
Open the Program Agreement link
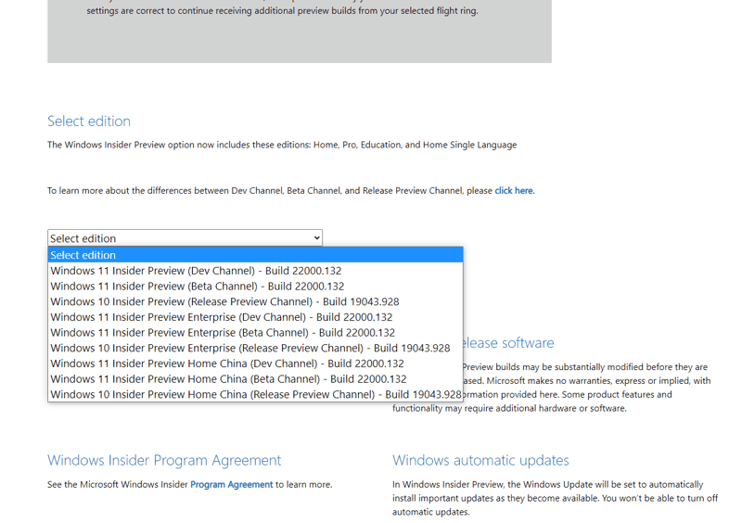(x=231, y=484)
